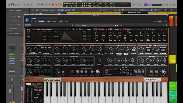
Task: Click Go to Beginning transport button
Action: [x=46, y=5]
